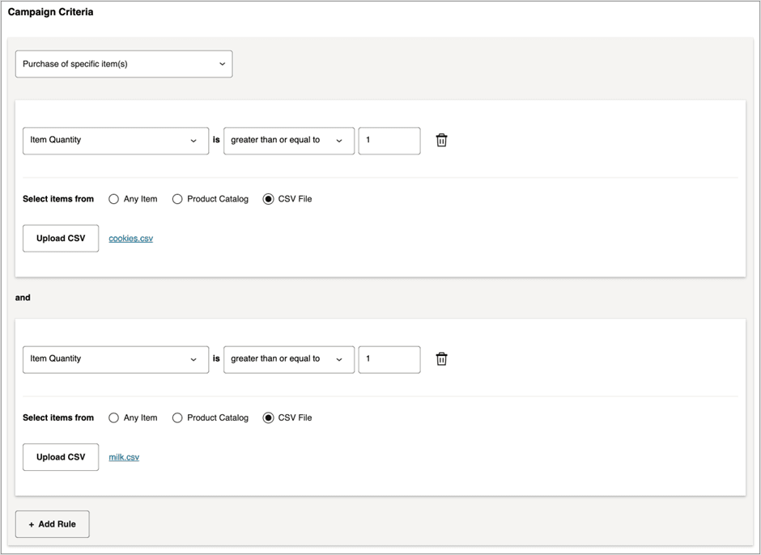Expand the second Item Quantity dropdown
This screenshot has width=761, height=555.
tap(116, 359)
